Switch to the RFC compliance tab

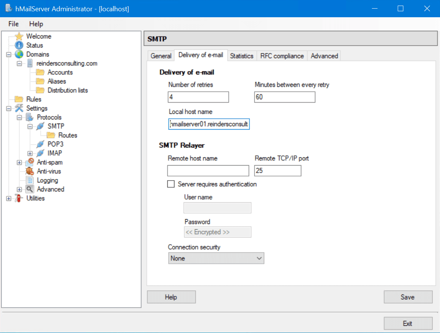pos(282,55)
